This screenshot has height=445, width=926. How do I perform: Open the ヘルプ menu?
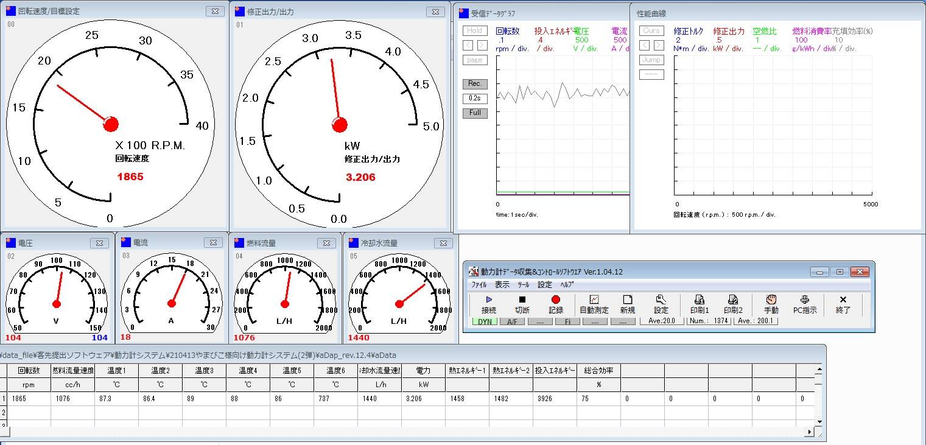point(567,284)
